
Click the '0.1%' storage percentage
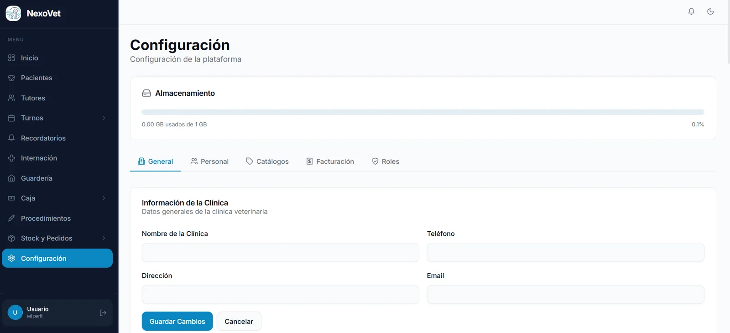pos(698,125)
